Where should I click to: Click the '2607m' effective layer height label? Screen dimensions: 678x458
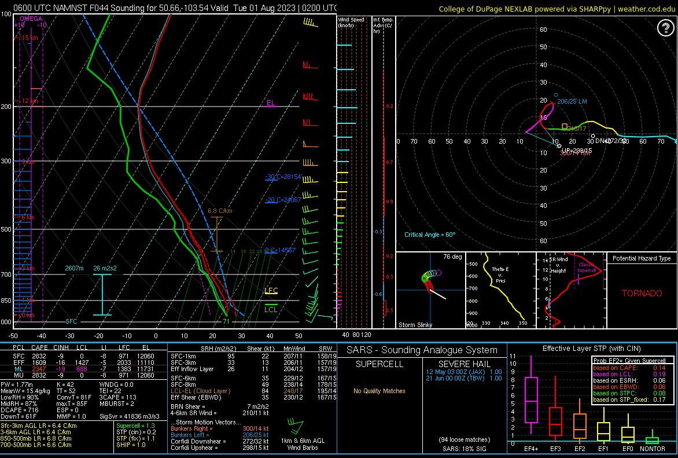click(75, 269)
